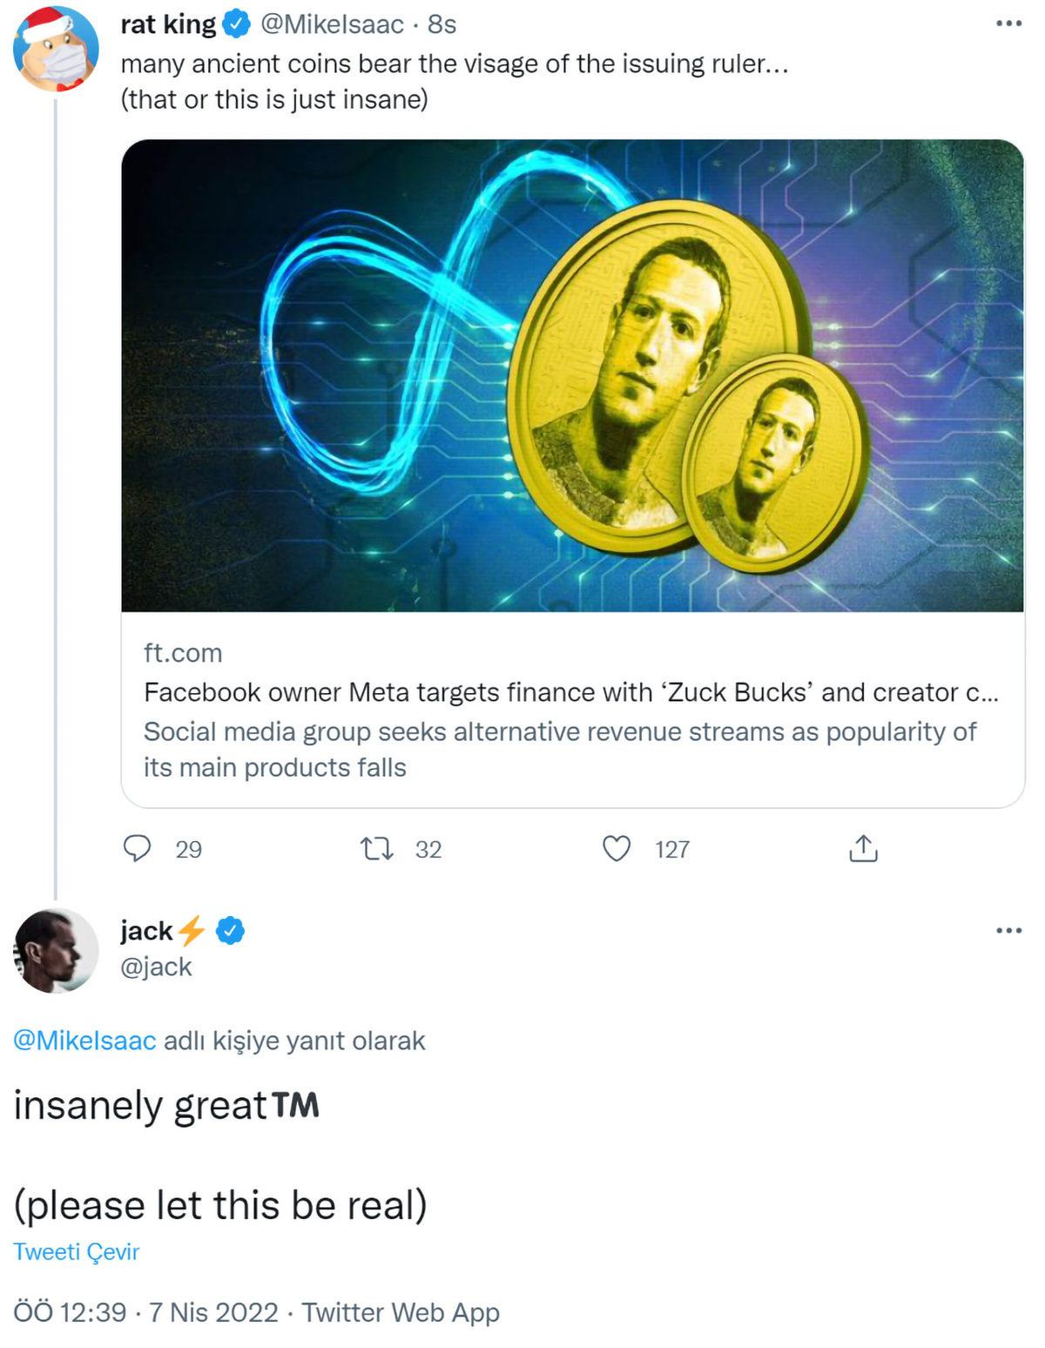Screen dimensions: 1045x1348
Task: Like rat king's tweet with heart icon
Action: 617,848
